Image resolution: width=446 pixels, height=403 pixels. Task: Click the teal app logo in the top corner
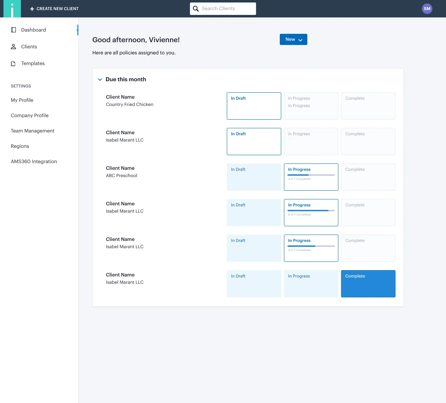[x=12, y=8]
